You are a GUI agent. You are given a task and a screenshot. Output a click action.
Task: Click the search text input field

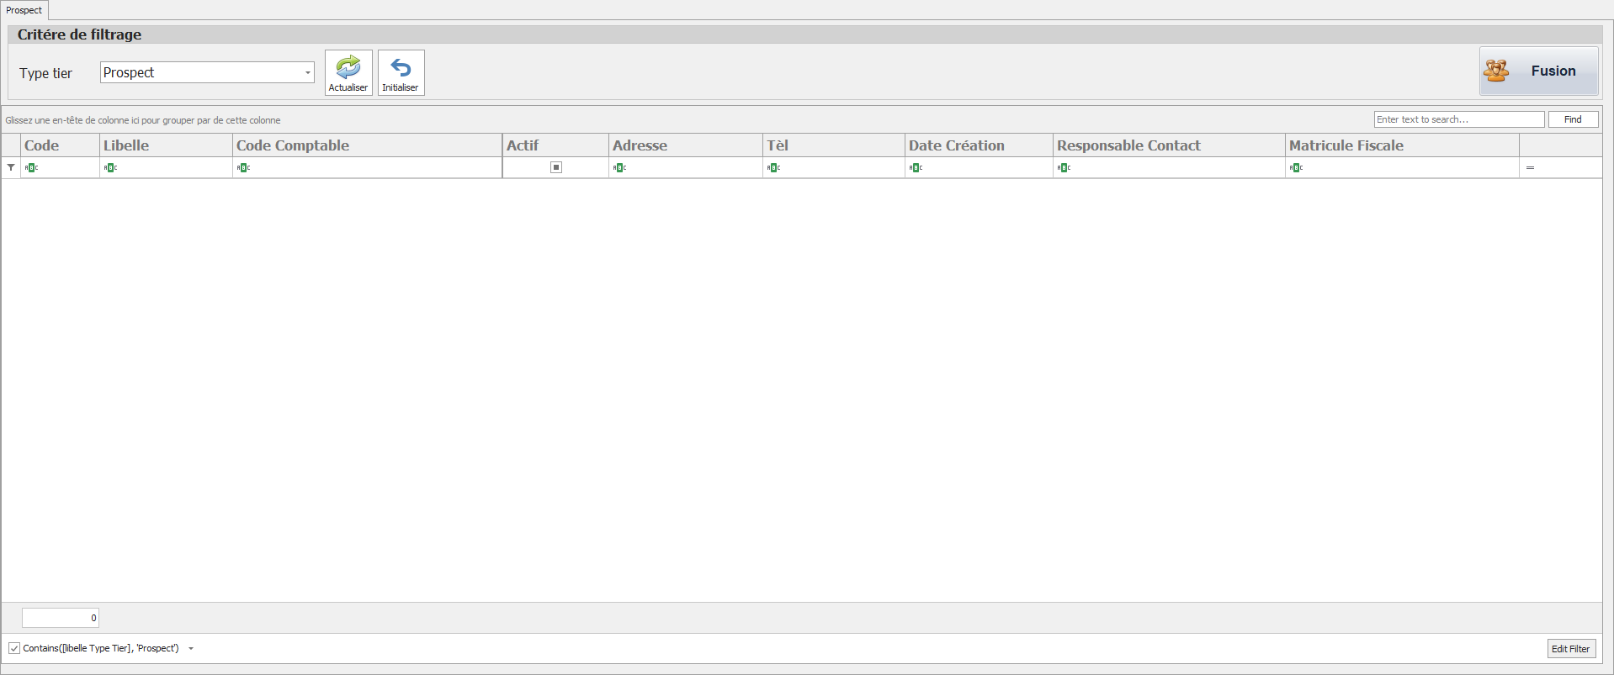1458,119
